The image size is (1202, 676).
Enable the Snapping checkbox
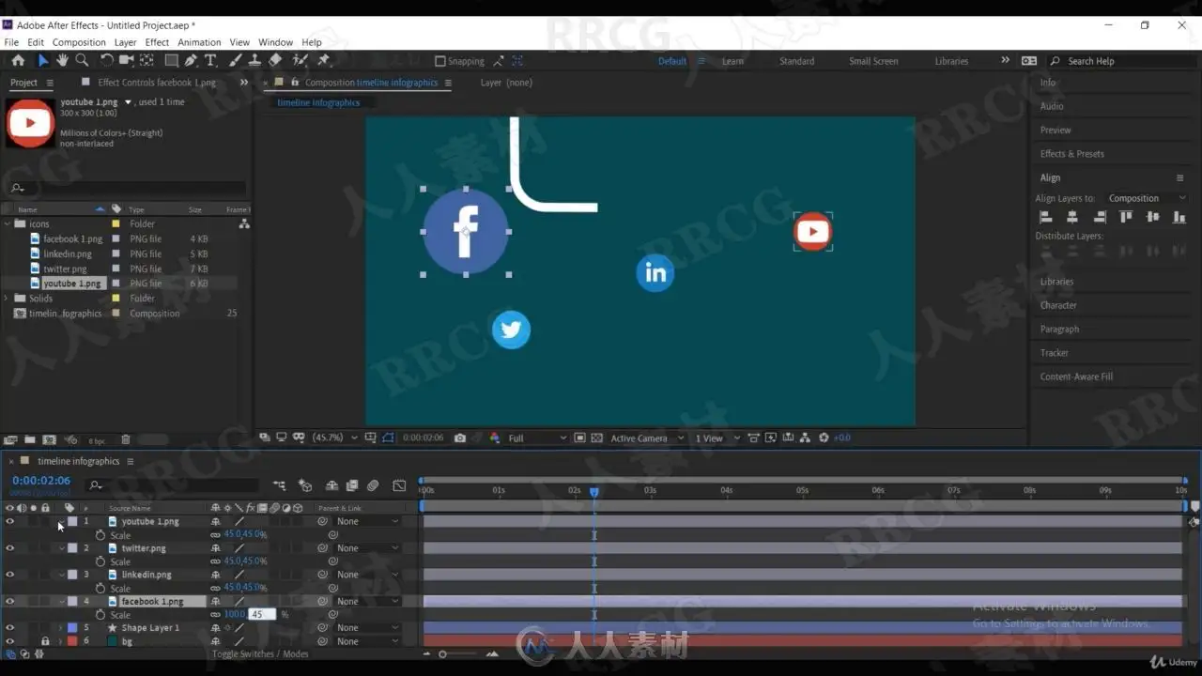[440, 61]
